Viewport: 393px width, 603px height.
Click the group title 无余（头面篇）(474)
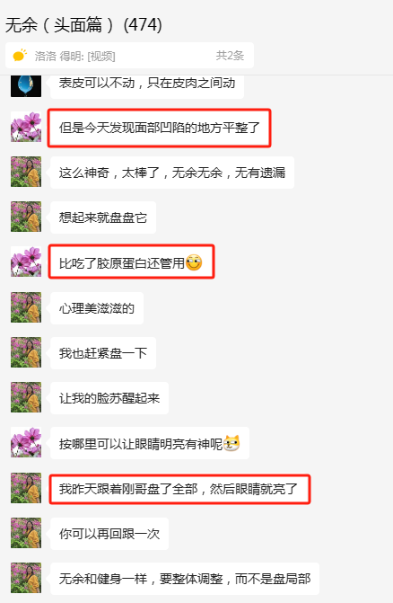coord(83,25)
